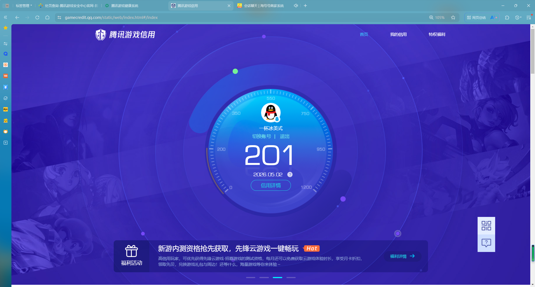
Task: View site information icon in address bar
Action: pos(59,18)
